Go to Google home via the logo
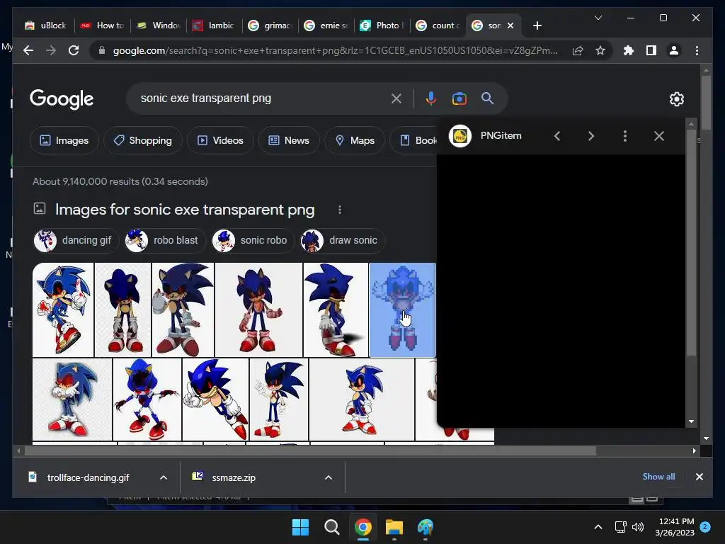725x544 pixels. point(62,99)
